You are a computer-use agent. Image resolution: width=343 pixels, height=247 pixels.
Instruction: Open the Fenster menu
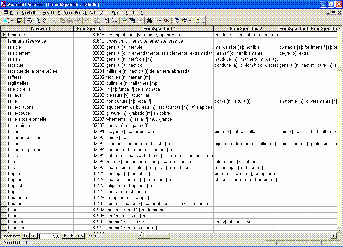(131, 13)
